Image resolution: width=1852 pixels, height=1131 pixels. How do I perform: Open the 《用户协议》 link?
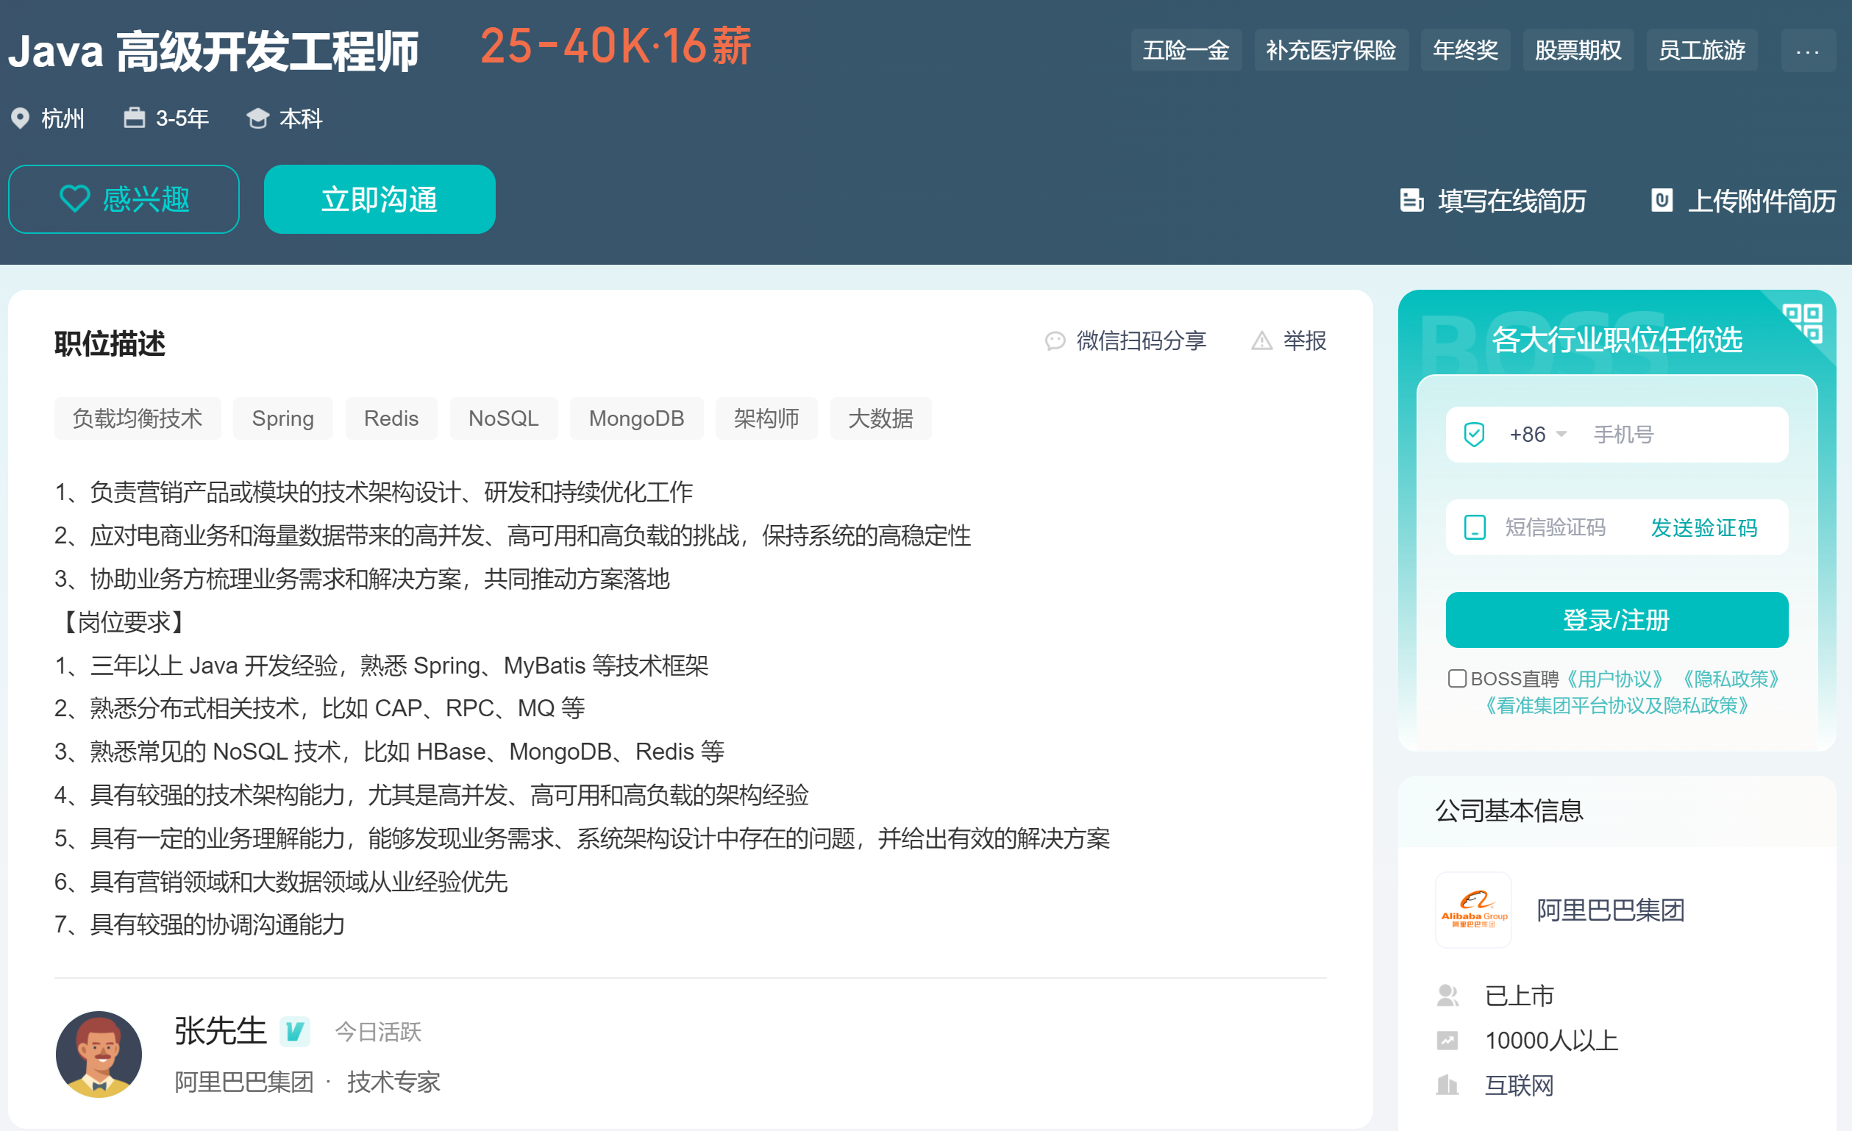coord(1614,679)
